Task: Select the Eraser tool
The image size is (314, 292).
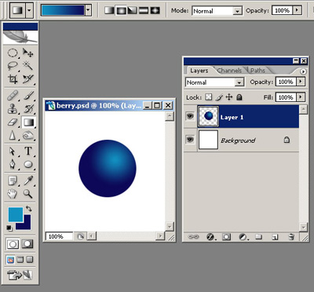Action: tap(13, 122)
